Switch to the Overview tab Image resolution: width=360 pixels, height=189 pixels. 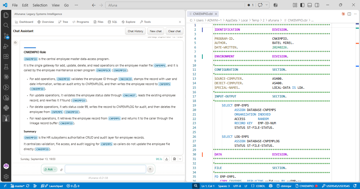[46, 22]
